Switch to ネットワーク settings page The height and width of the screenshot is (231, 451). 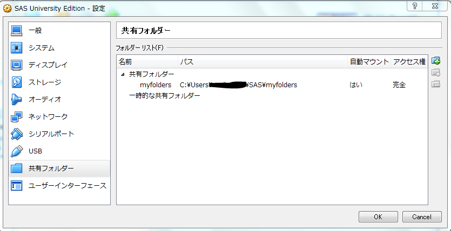pyautogui.click(x=48, y=117)
